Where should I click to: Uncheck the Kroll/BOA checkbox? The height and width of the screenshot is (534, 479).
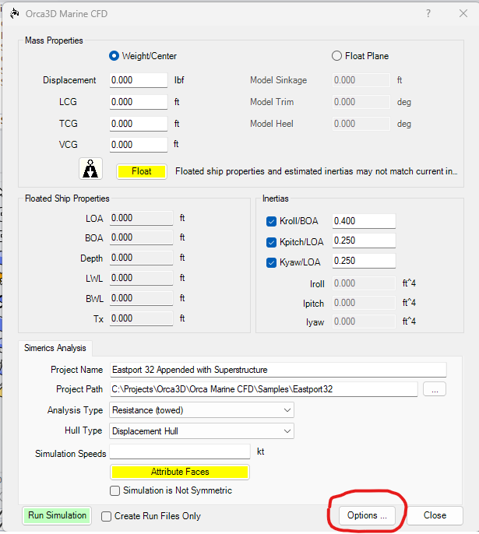click(x=271, y=221)
